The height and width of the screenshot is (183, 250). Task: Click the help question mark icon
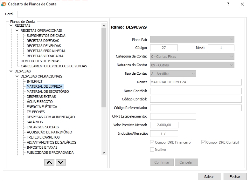pos(228,4)
